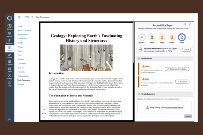The image size is (203, 135).
Task: Open the options menu beside the Issues count
Action: [189, 38]
